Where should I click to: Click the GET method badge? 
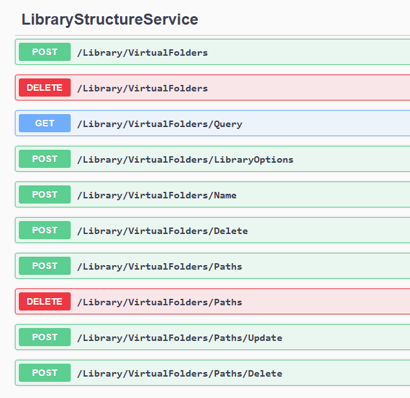point(45,123)
